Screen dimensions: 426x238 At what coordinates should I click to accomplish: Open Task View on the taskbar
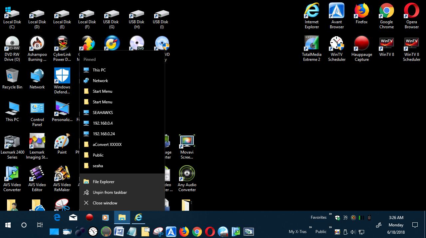40,225
